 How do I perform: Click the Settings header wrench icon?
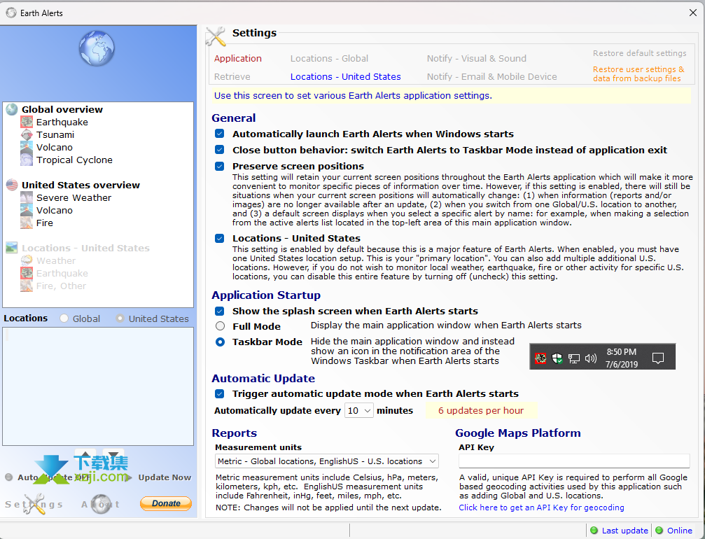coord(216,36)
